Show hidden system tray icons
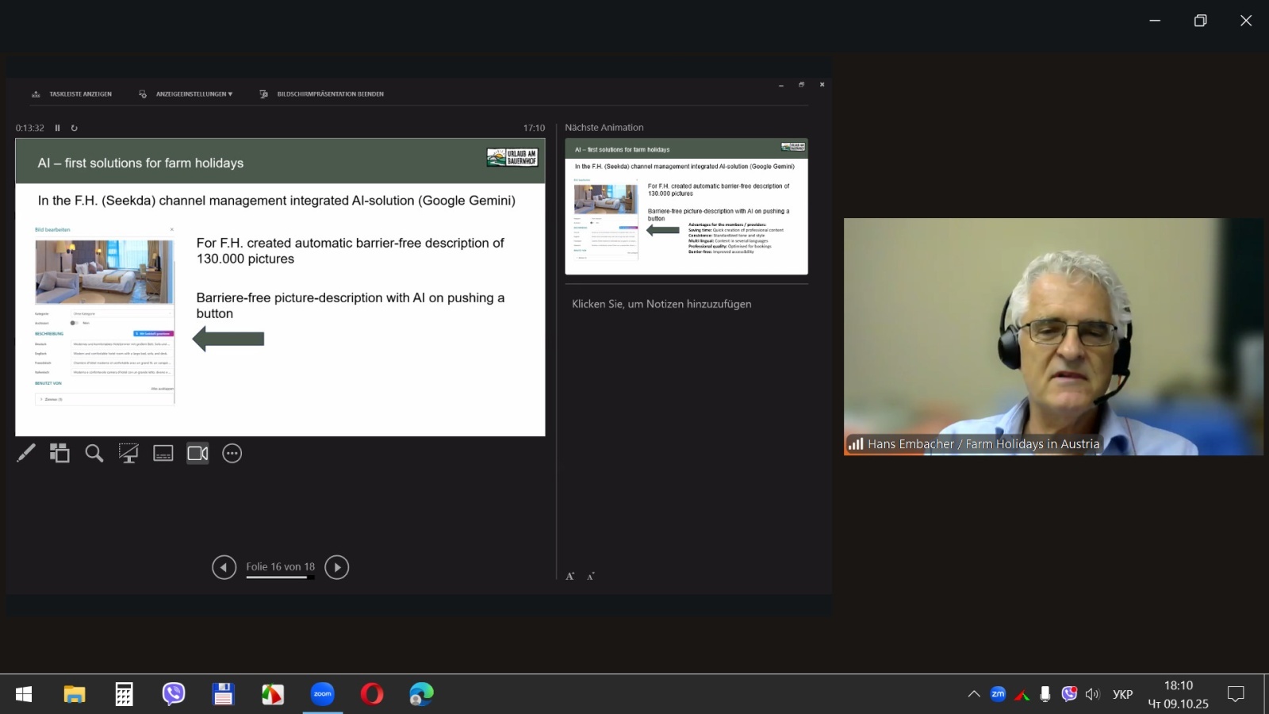The image size is (1269, 714). (974, 694)
